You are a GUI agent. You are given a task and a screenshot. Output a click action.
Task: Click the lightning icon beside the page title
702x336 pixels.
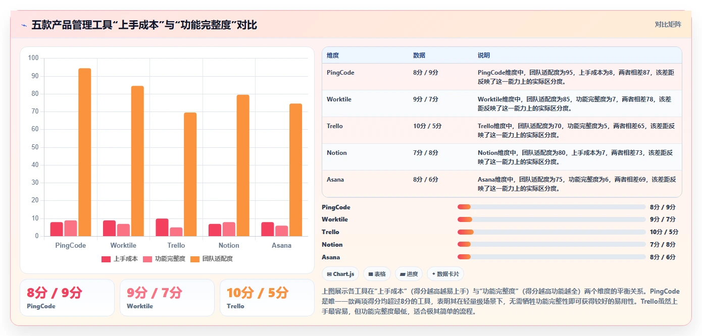24,25
